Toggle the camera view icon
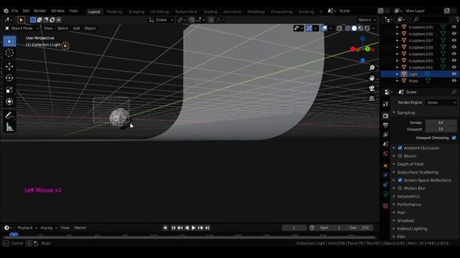The width and height of the screenshot is (460, 258). 372,88
